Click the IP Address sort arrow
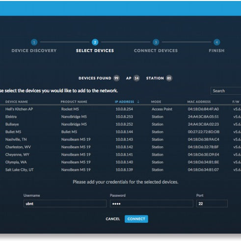The image size is (241, 241). [x=138, y=102]
